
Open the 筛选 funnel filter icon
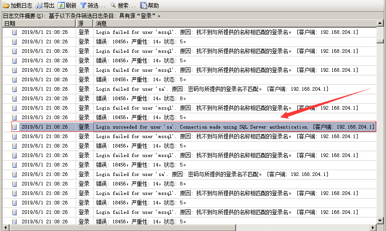(83, 6)
